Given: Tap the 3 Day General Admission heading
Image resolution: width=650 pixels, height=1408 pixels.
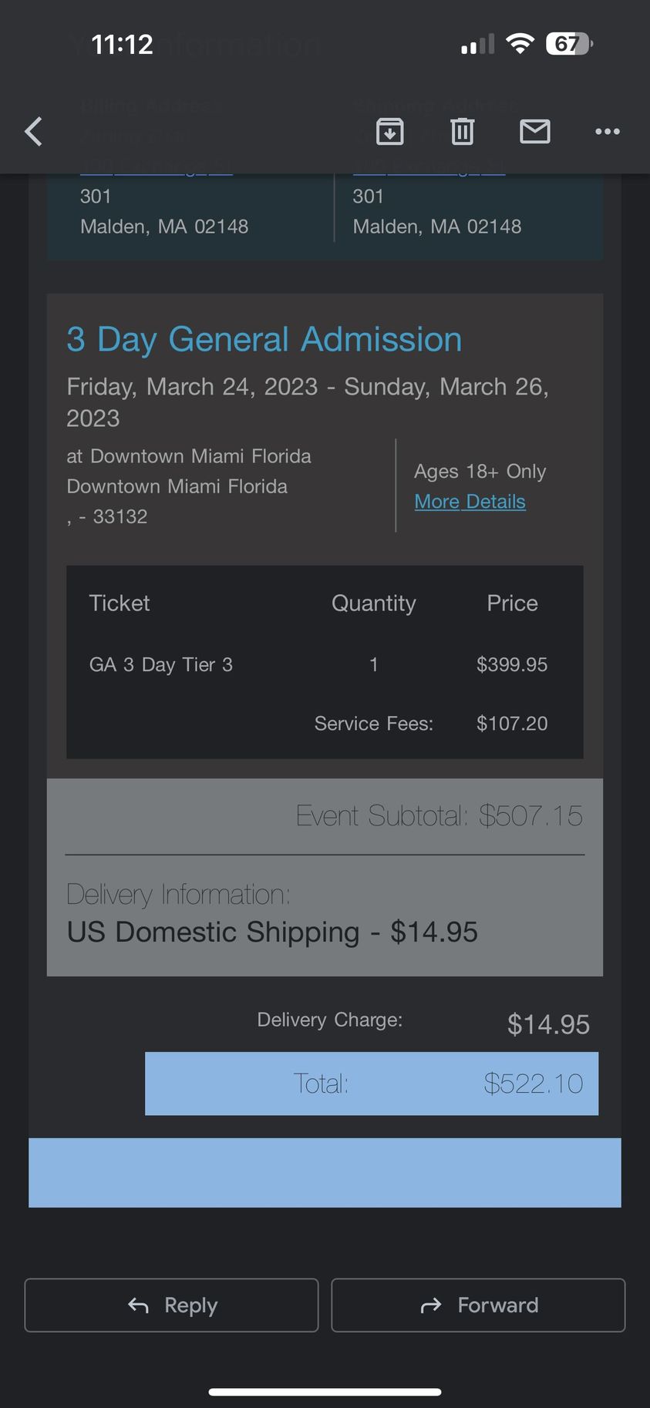Looking at the screenshot, I should pos(264,340).
